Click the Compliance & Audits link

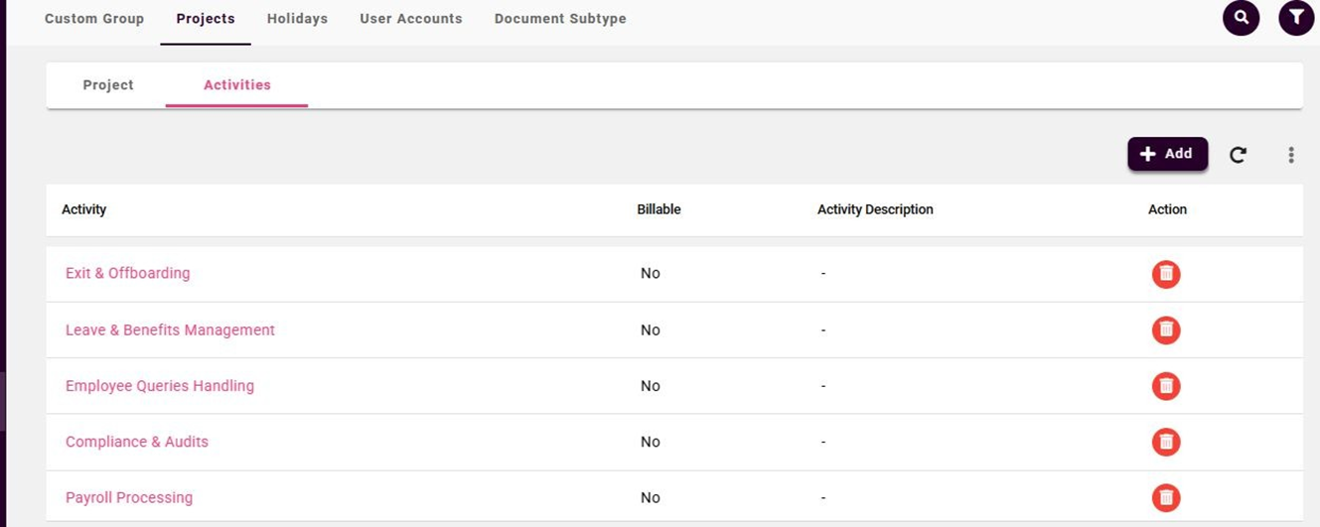[x=137, y=442]
